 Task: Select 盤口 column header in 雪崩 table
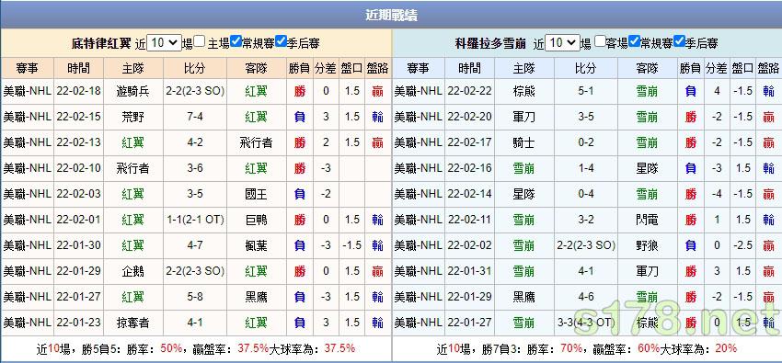pyautogui.click(x=742, y=68)
